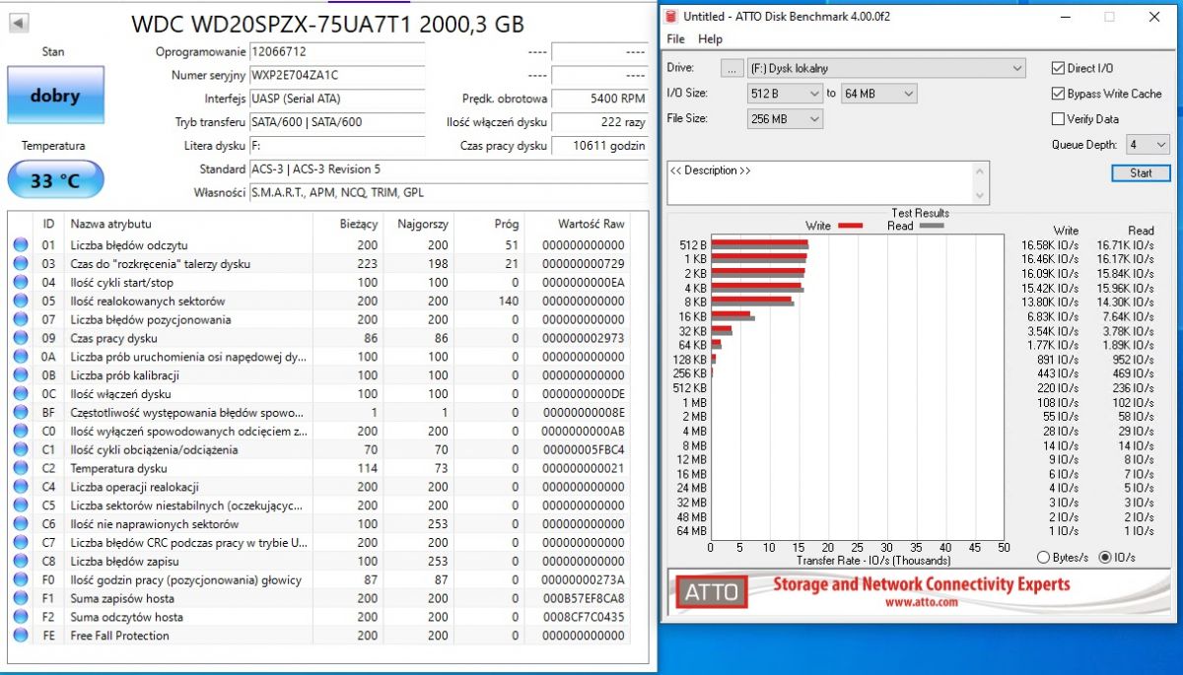Click the 'Wartość Raw' column header
Screen dimensions: 1183x675
(591, 224)
